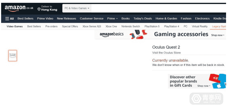This screenshot has height=108, width=230.
Task: Open the Deliver to Hong Kong location selector
Action: click(47, 8)
